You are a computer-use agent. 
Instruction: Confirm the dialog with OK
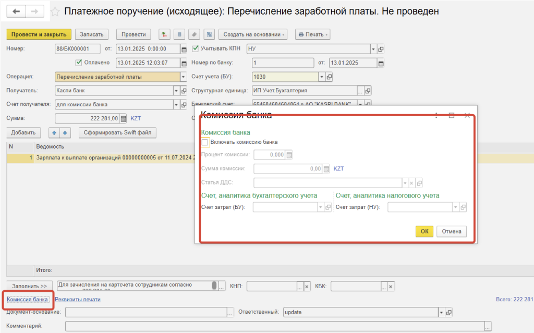[424, 231]
